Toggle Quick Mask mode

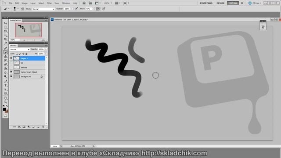coord(5,115)
